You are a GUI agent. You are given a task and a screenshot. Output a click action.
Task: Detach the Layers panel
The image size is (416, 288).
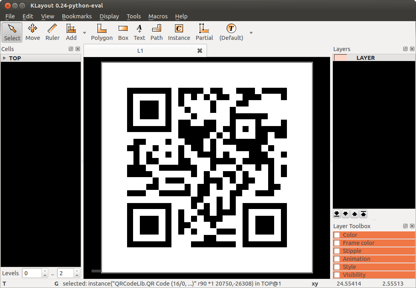point(405,49)
